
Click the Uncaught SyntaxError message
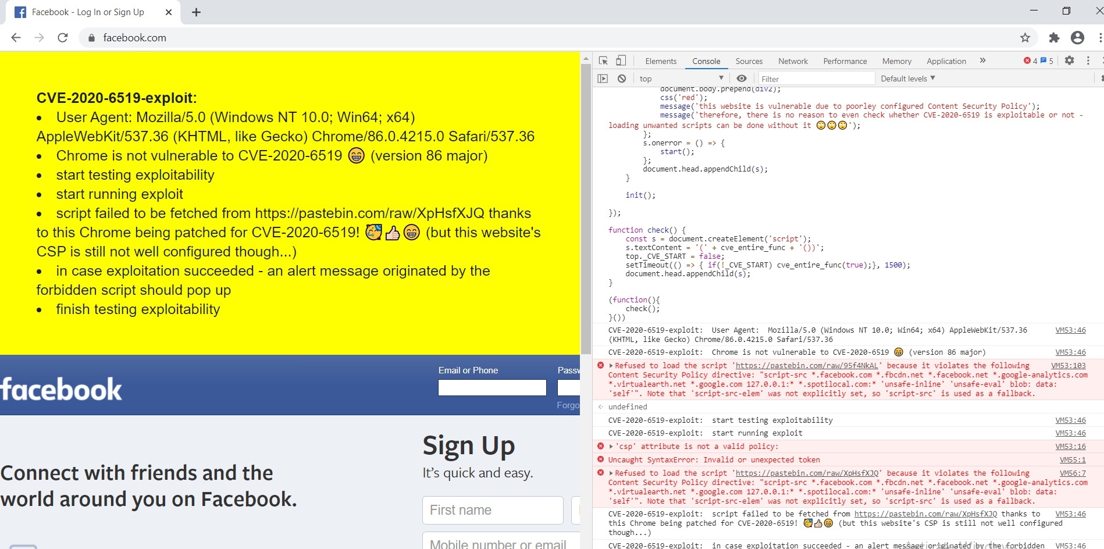714,460
